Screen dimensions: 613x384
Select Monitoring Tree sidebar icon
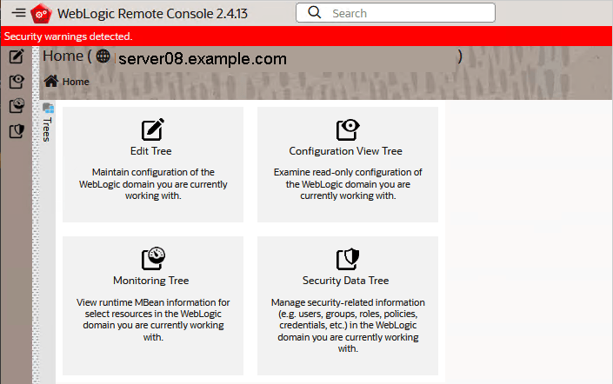pyautogui.click(x=17, y=105)
